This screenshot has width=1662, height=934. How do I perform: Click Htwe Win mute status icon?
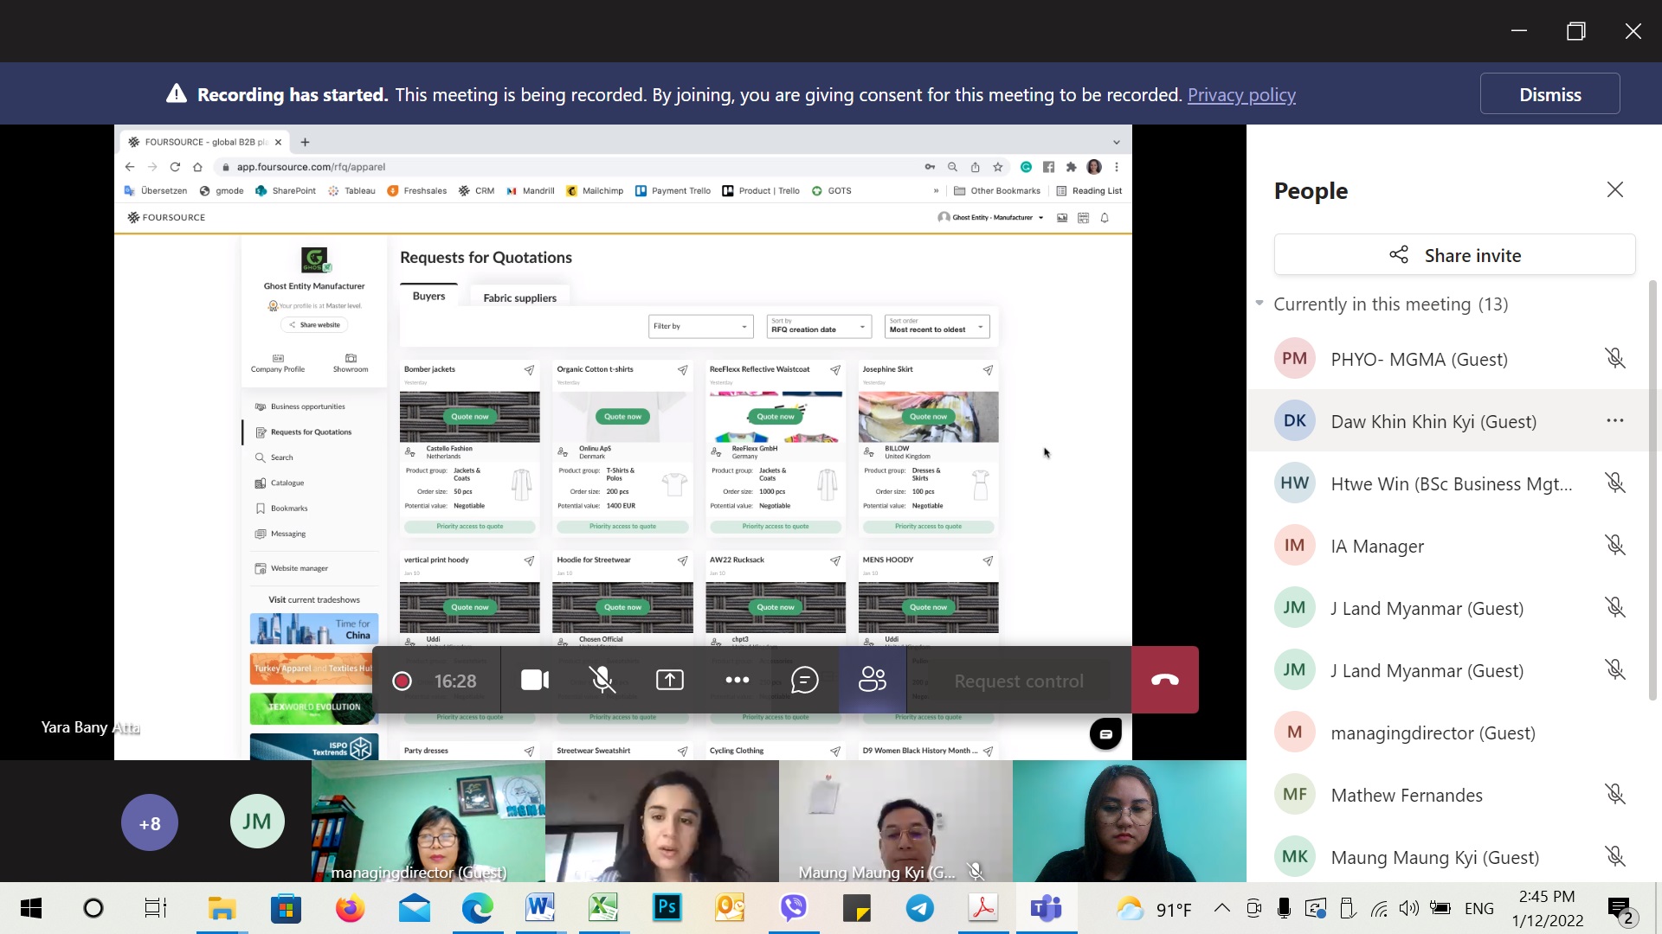[1615, 483]
